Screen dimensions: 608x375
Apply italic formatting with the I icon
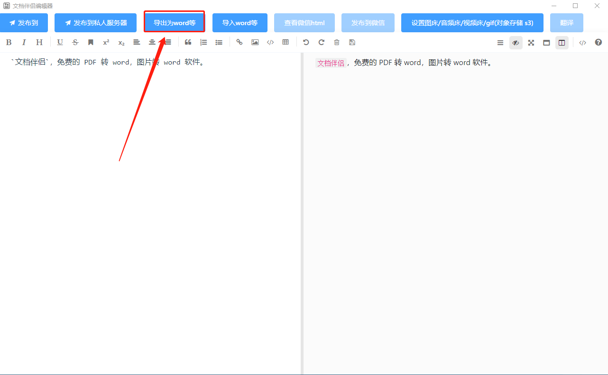(x=24, y=42)
